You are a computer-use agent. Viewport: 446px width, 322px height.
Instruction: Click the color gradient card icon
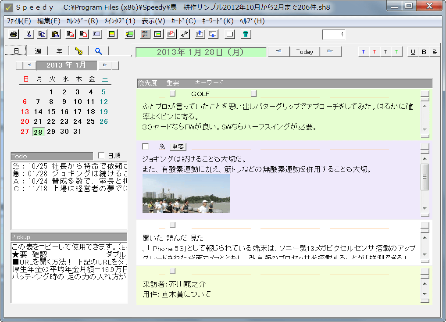(x=112, y=34)
